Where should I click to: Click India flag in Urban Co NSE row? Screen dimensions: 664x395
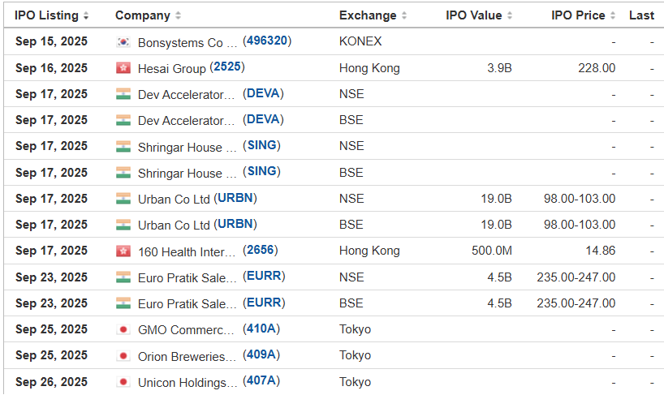pos(123,199)
